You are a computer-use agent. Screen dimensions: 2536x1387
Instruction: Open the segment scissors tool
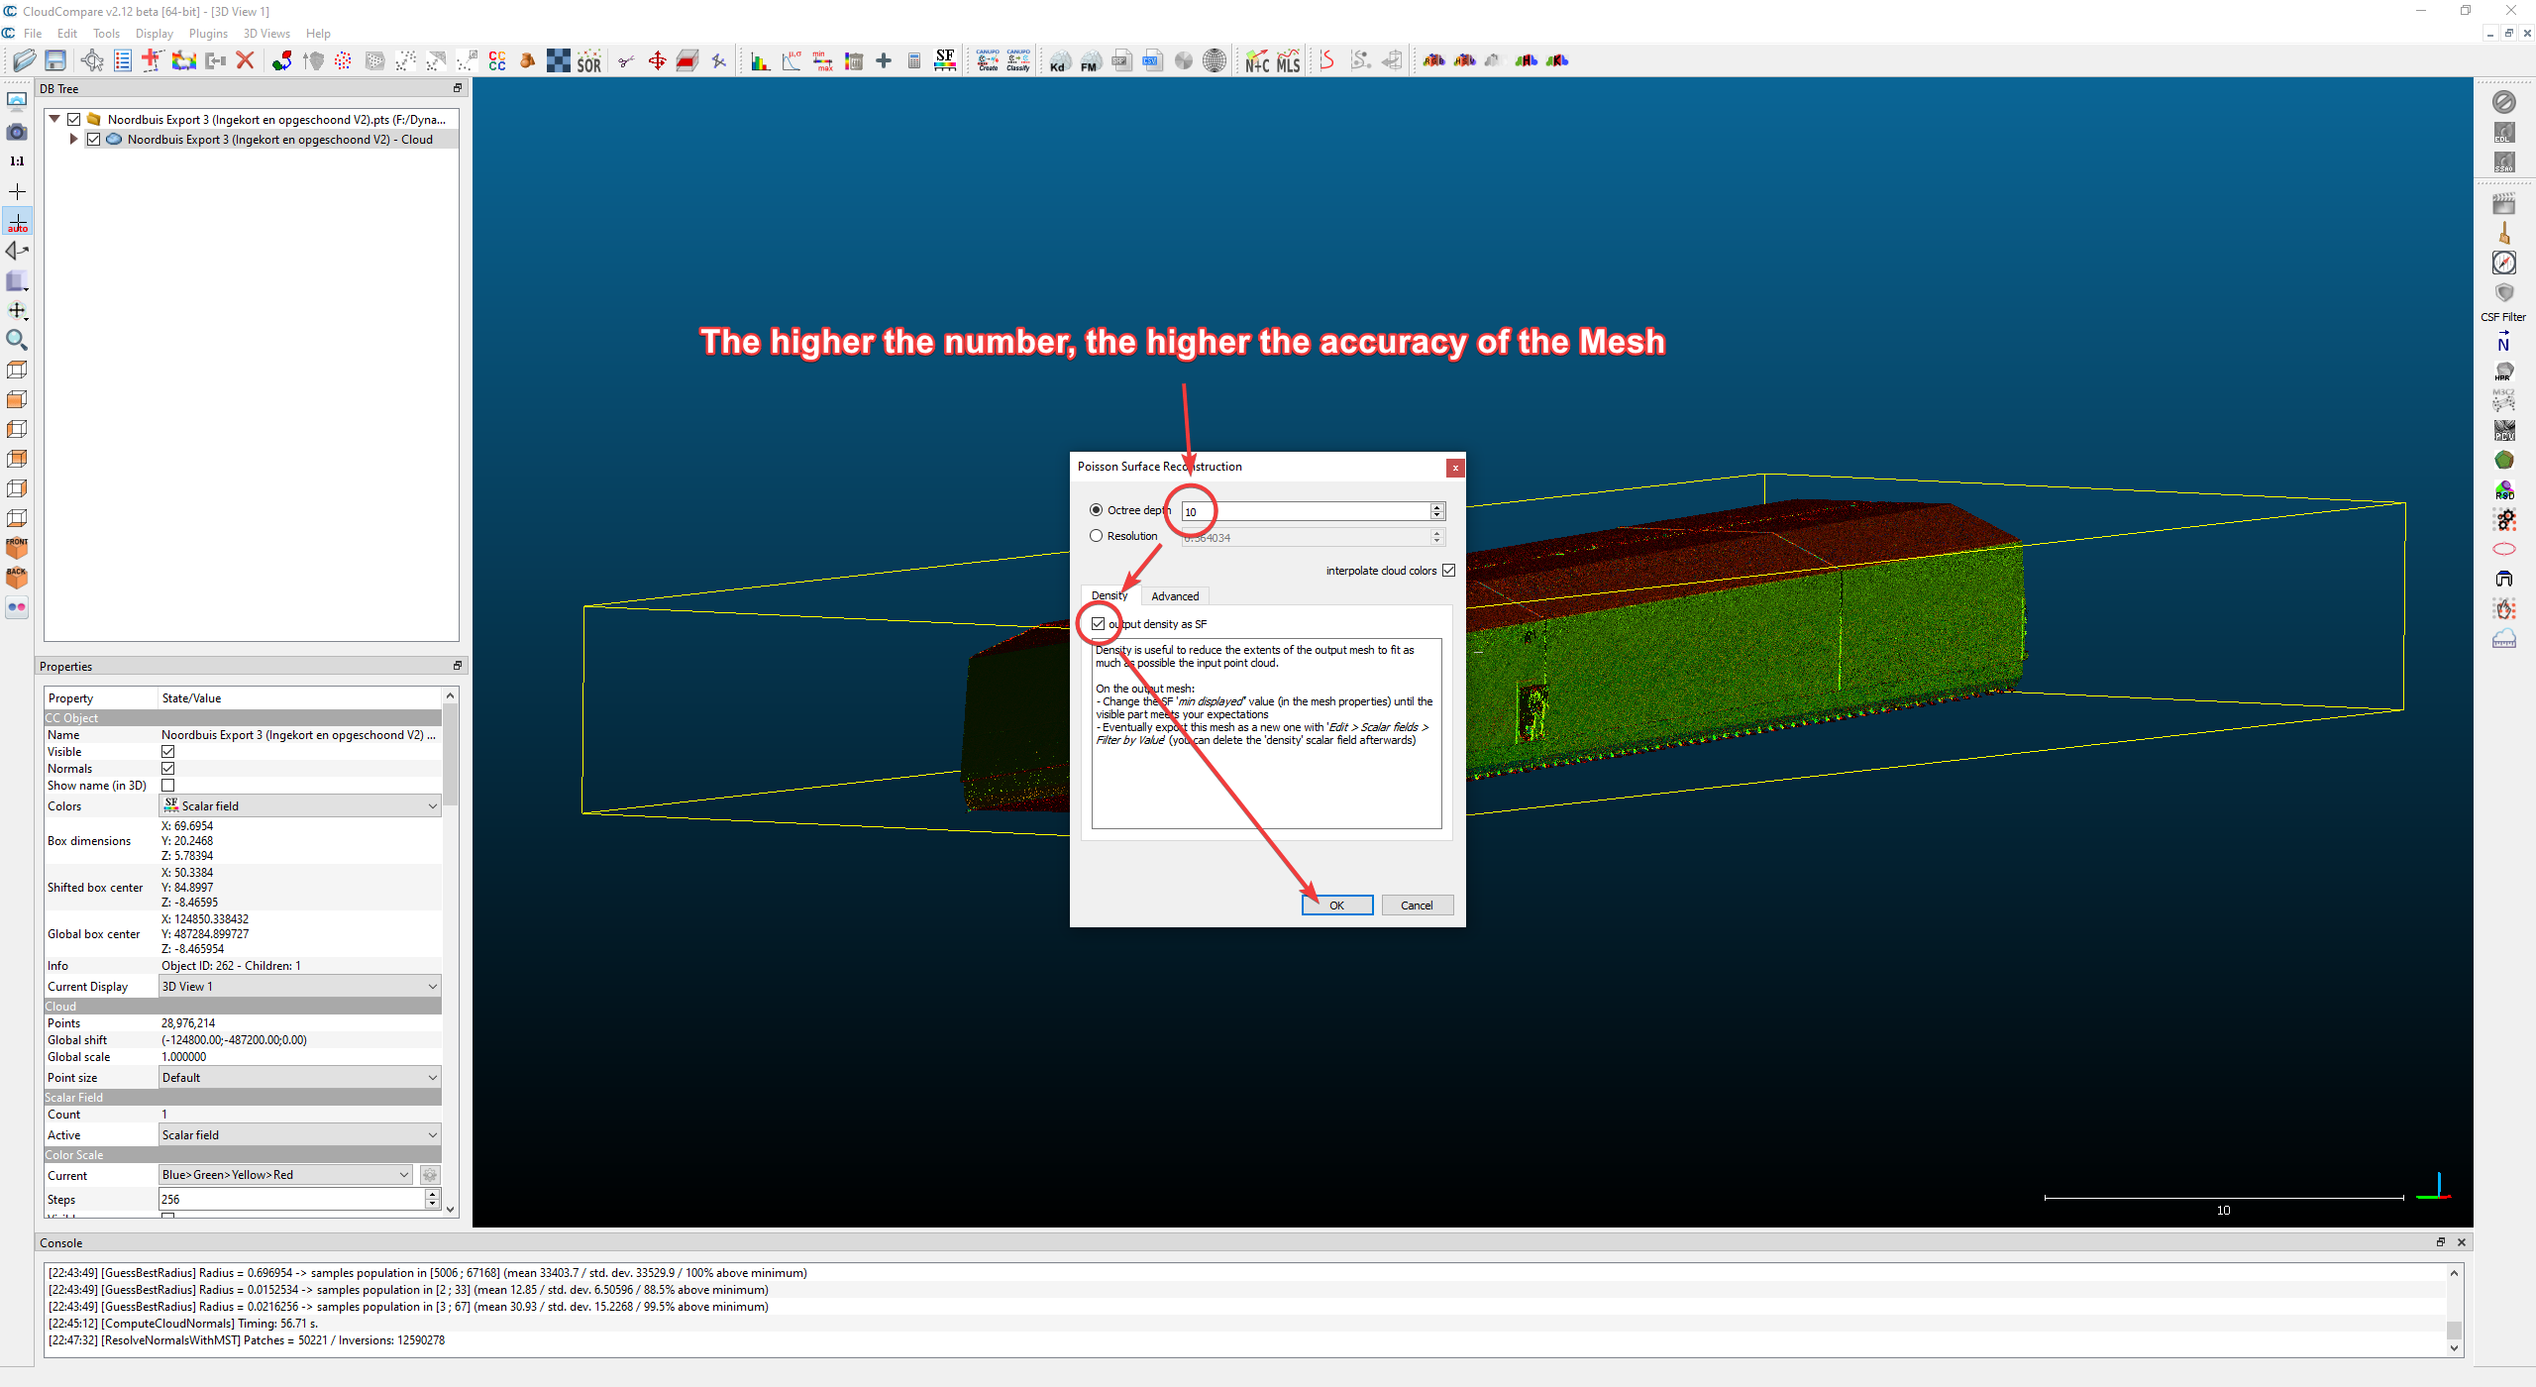pos(626,60)
